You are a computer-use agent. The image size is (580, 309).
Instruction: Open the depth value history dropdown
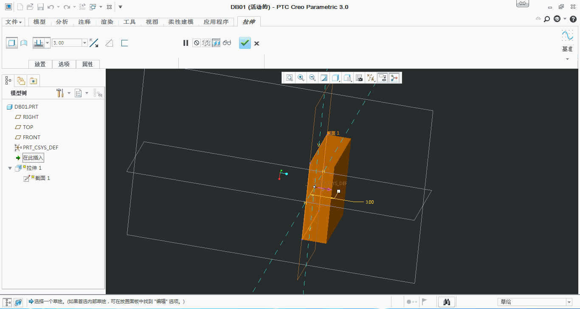85,43
